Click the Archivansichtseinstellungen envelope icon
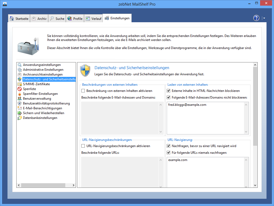 tap(20, 74)
